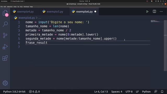Open the Search view in activity bar
This screenshot has height=94, width=167.
(5, 24)
